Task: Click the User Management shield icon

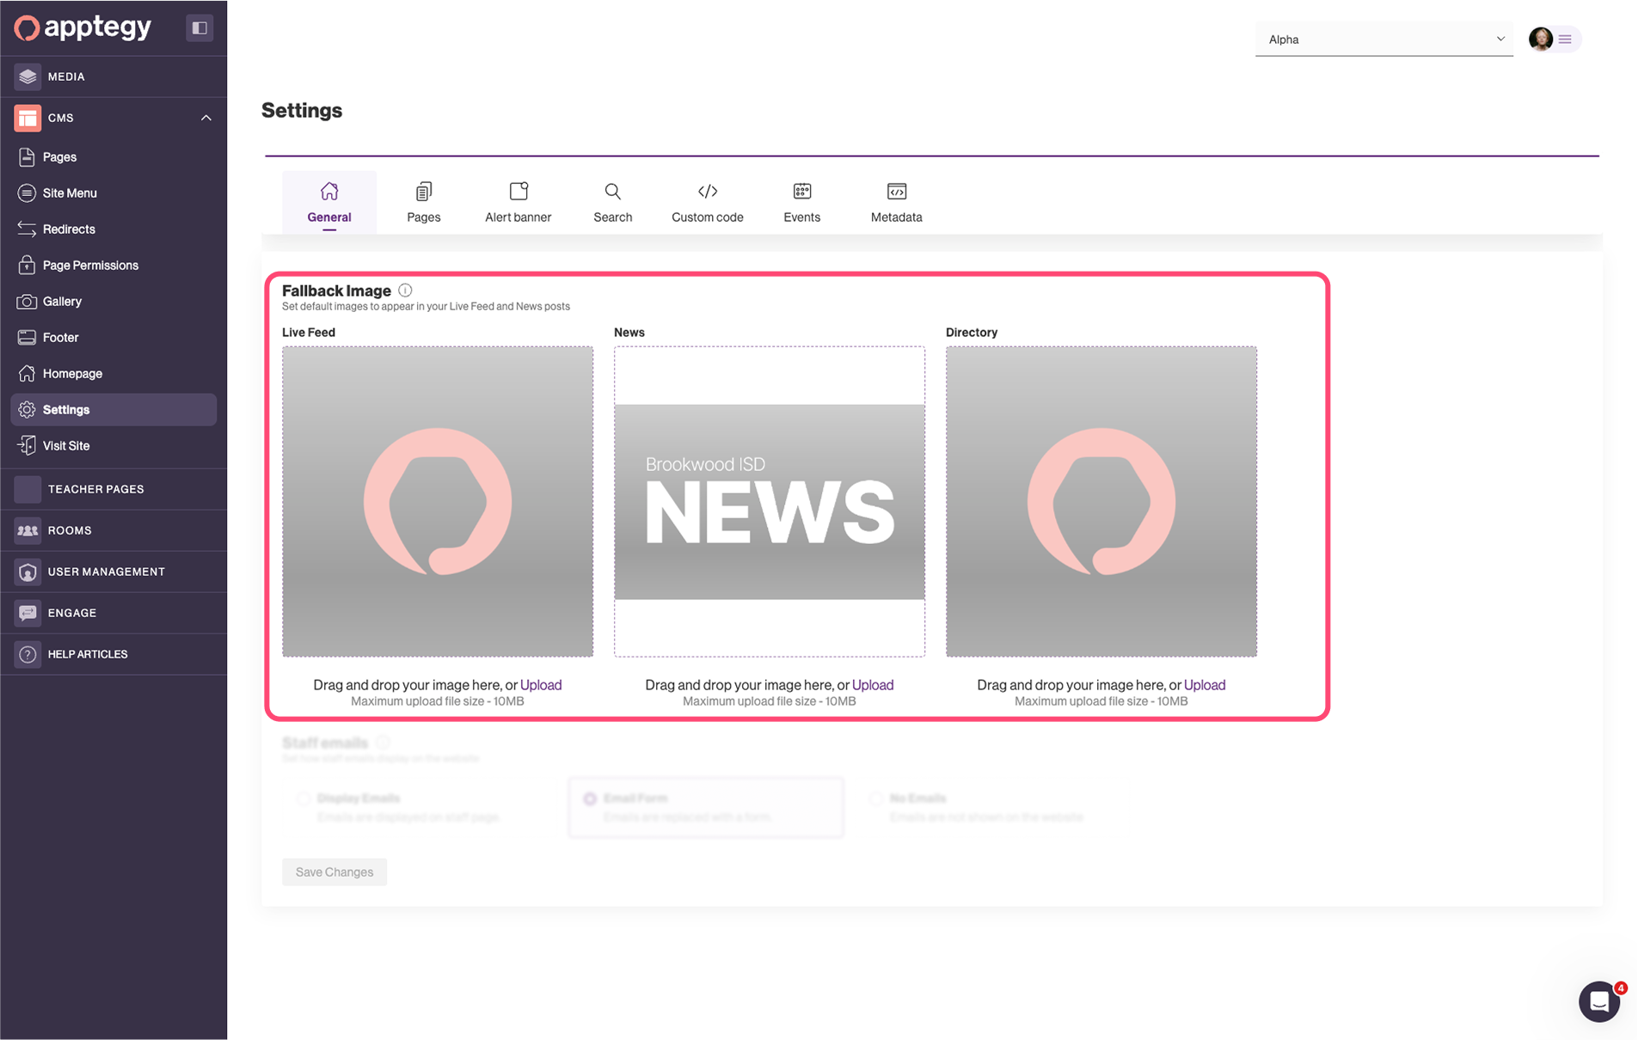Action: click(x=28, y=572)
